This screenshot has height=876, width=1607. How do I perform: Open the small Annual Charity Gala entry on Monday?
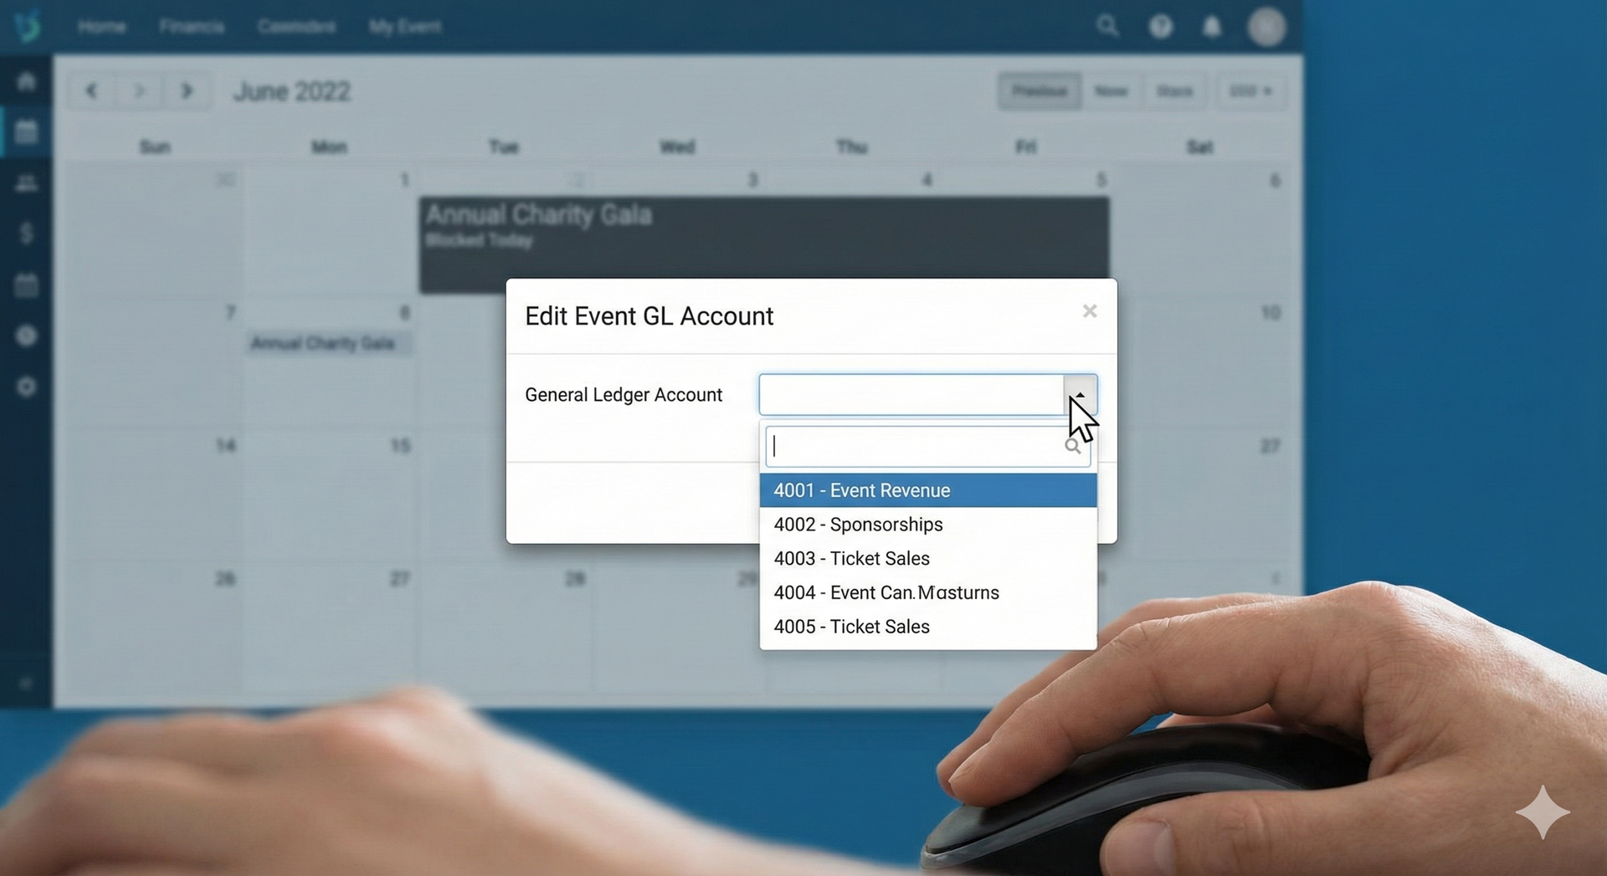pos(328,343)
